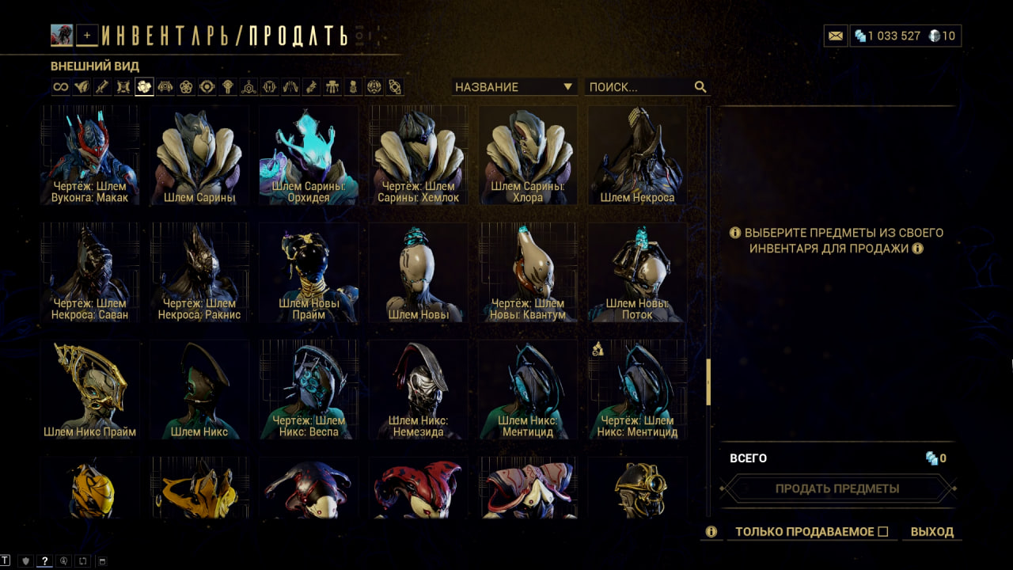Image resolution: width=1013 pixels, height=570 pixels.
Task: Click the shield icon in bottom bar
Action: coord(25,561)
